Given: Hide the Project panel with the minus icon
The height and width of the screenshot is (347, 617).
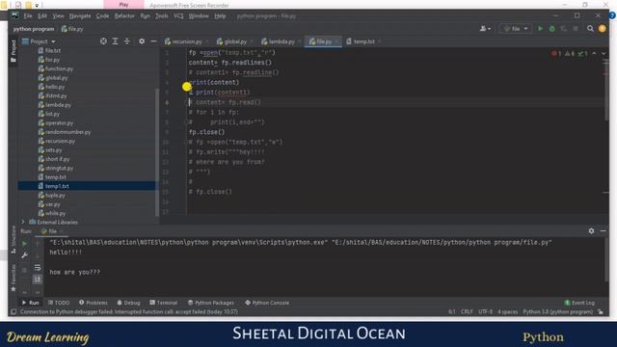Looking at the screenshot, I should (x=153, y=41).
